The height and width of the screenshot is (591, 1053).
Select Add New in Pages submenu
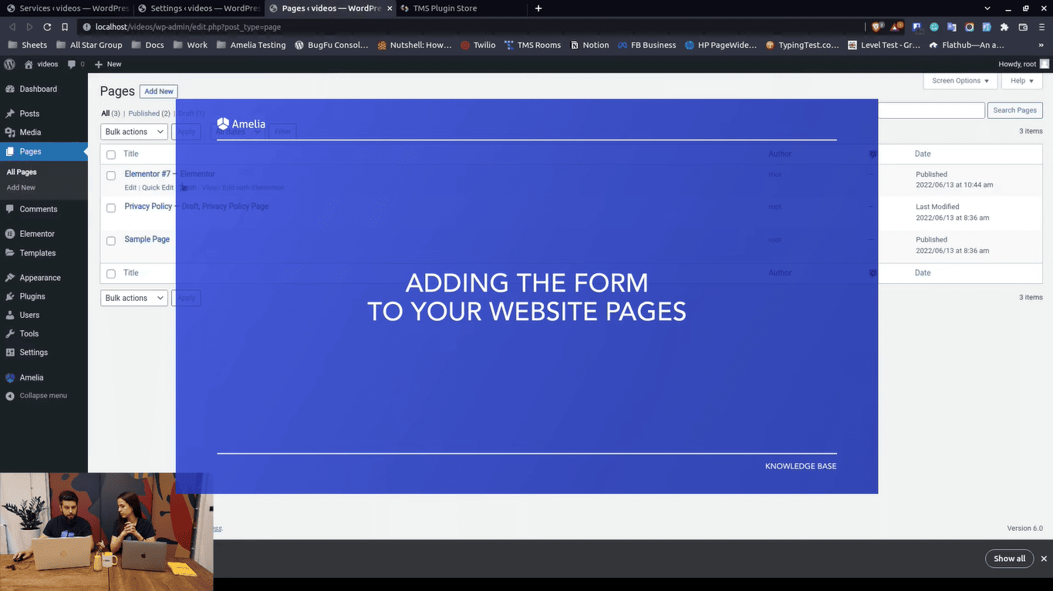[x=21, y=187]
